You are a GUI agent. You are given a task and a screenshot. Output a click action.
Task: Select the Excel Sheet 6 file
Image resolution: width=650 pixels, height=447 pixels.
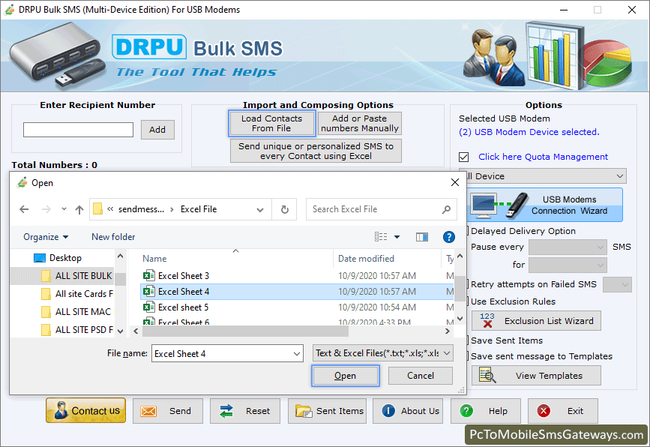(297, 321)
